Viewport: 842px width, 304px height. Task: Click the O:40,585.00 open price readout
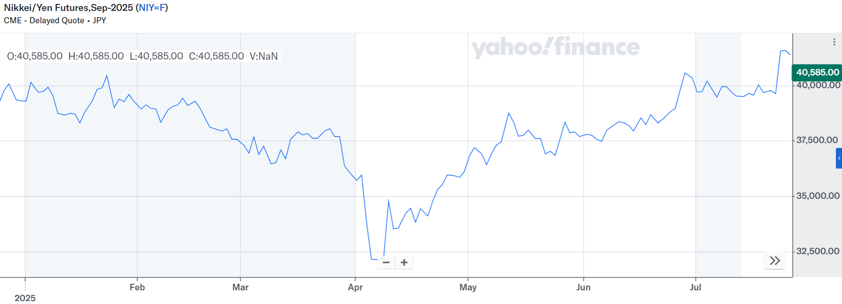[x=35, y=56]
